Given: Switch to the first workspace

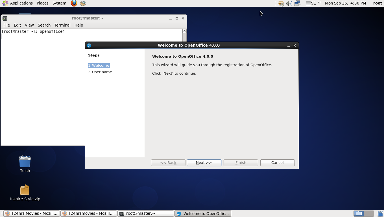Looking at the screenshot, I should click(x=358, y=214).
